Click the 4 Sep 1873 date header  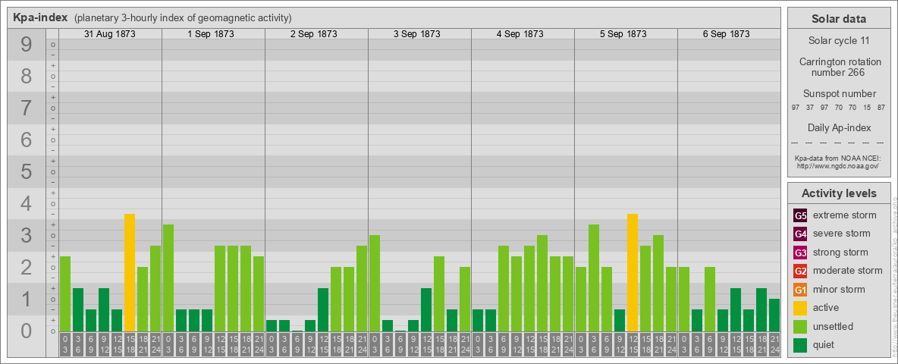coord(520,34)
